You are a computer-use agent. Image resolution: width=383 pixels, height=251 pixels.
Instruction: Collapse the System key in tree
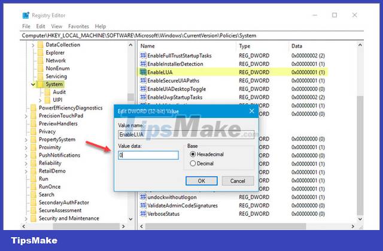33,84
